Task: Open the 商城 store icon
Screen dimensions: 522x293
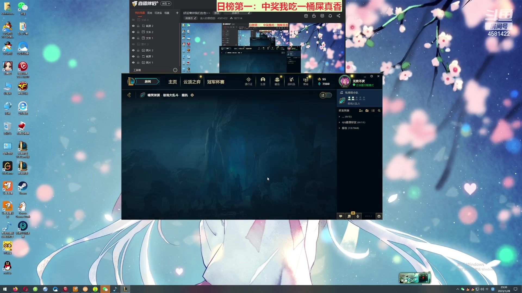Action: pos(306,81)
